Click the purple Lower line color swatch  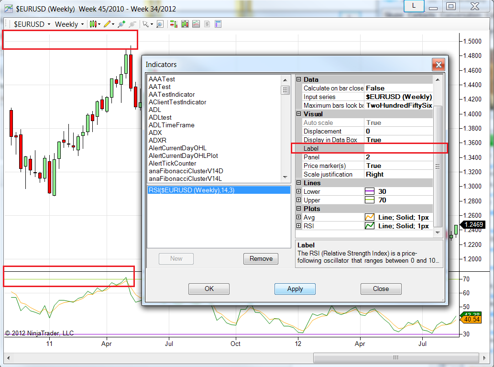370,191
